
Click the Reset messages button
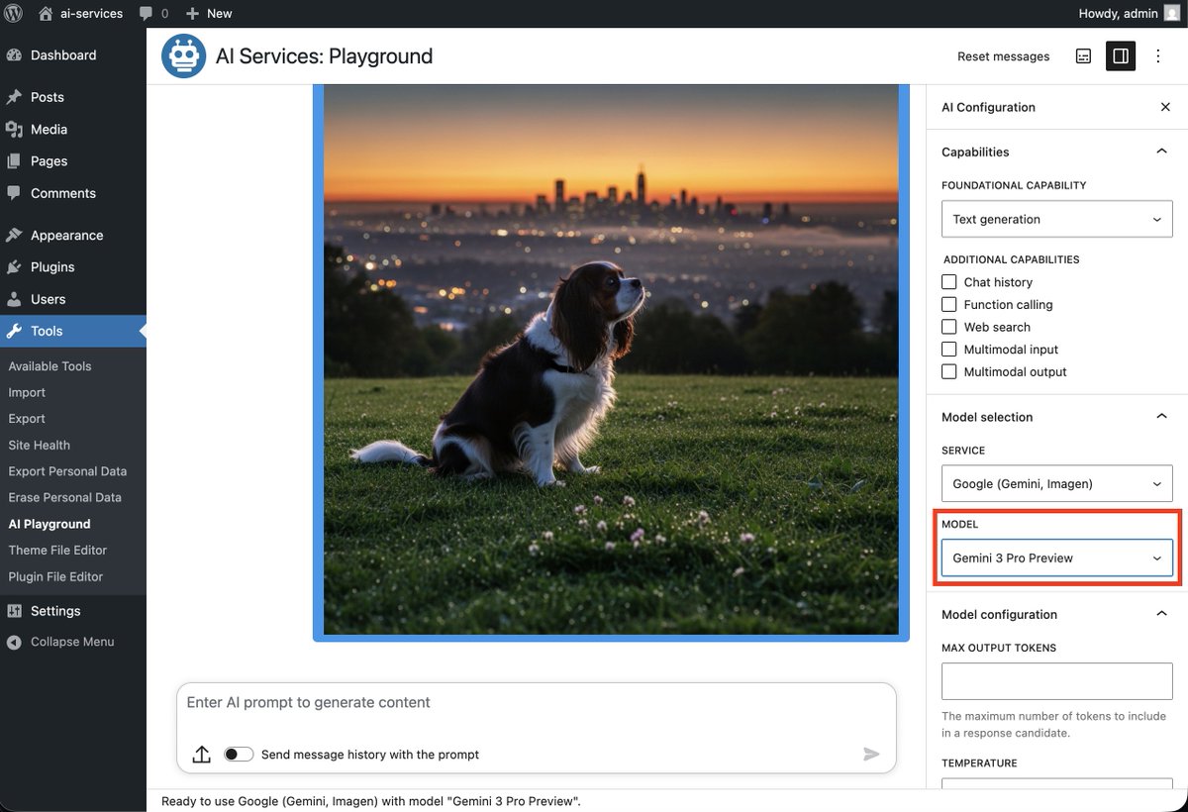(1003, 56)
